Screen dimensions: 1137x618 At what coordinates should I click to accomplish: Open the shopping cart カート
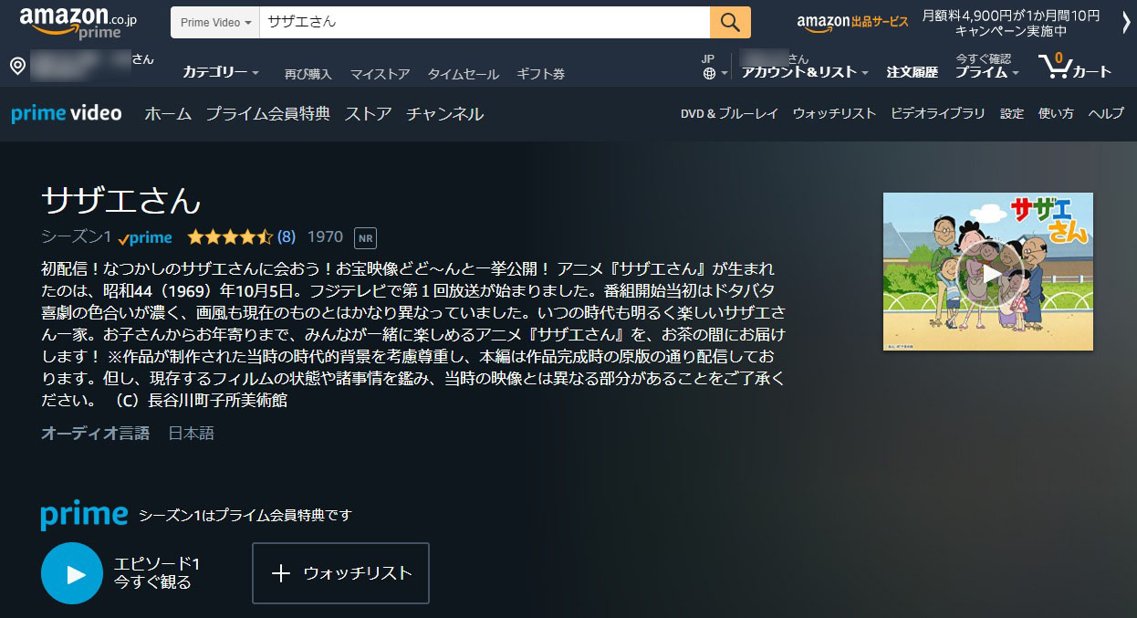(1075, 67)
